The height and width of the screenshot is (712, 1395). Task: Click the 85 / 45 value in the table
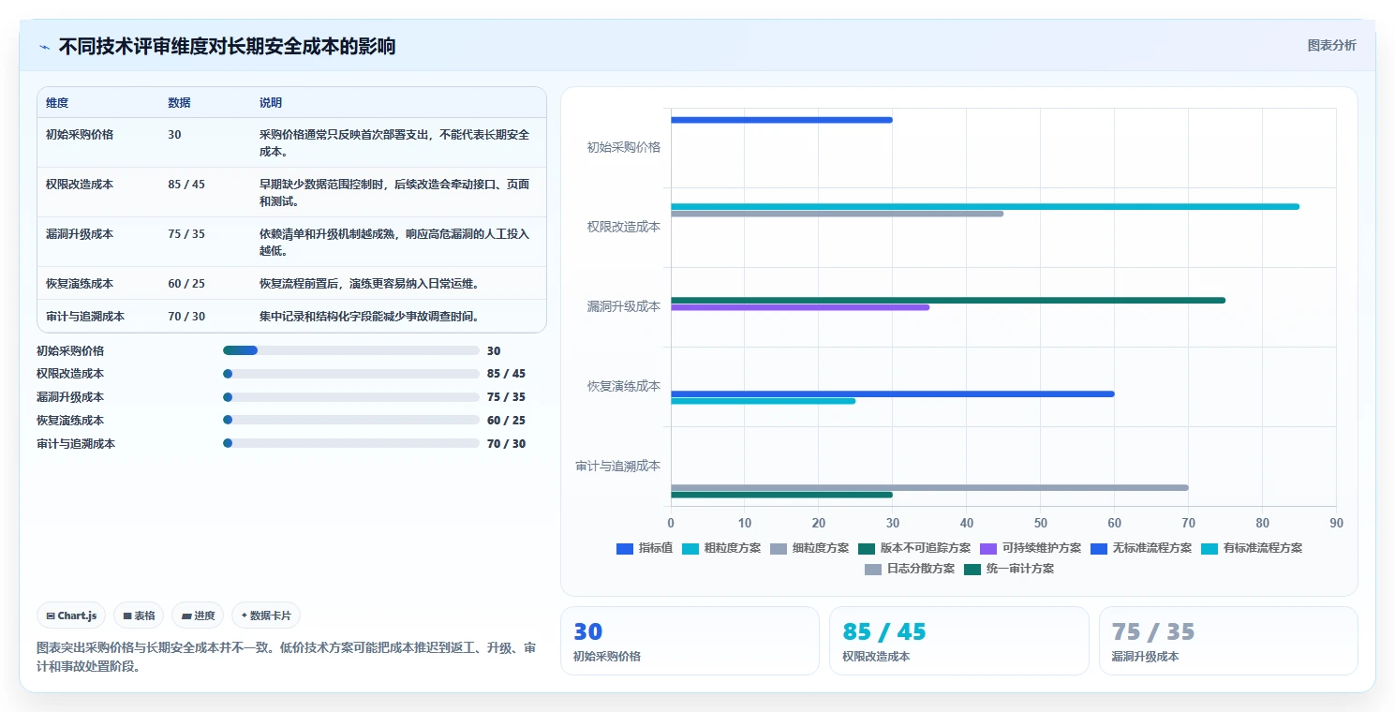[x=186, y=184]
